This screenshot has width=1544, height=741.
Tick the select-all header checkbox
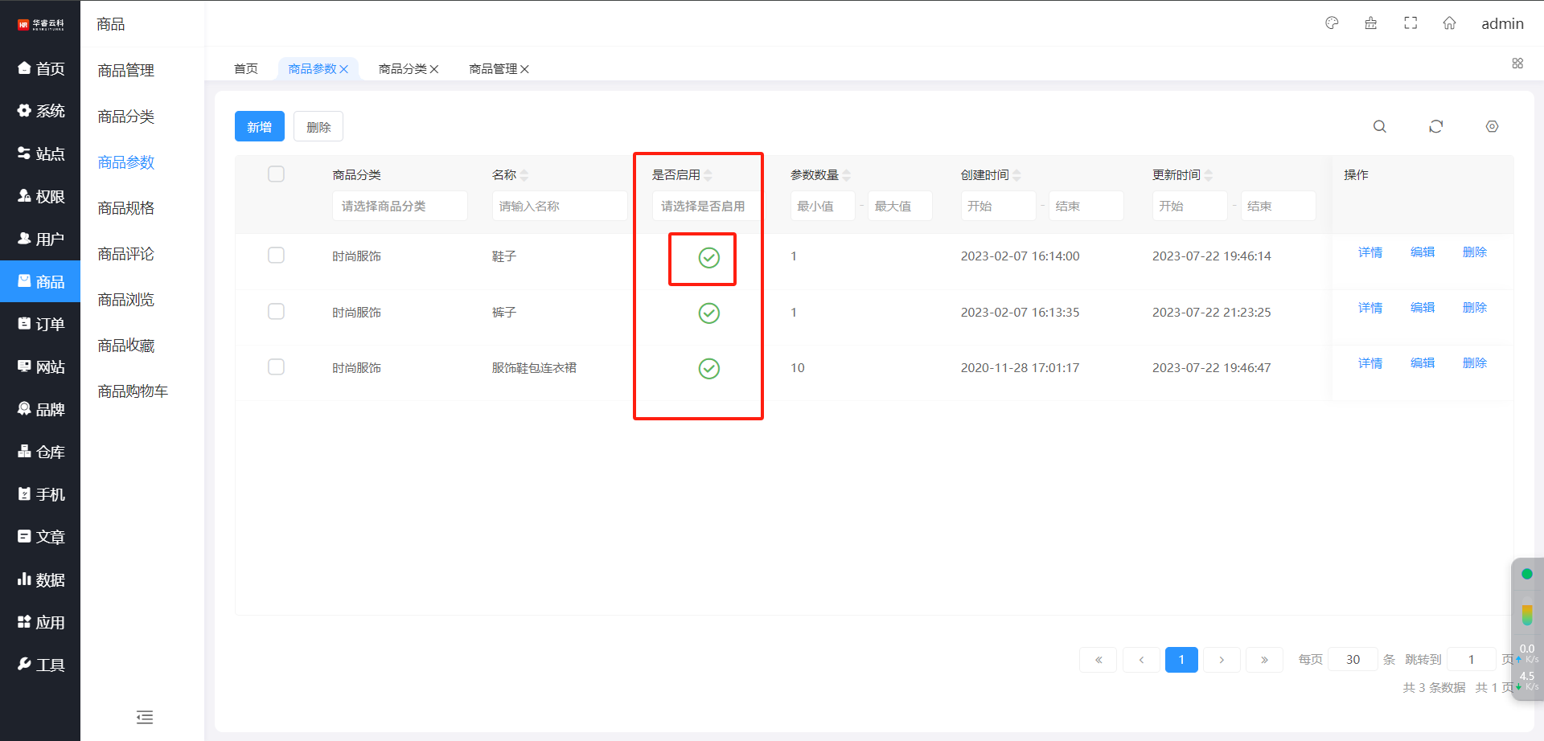pos(276,174)
